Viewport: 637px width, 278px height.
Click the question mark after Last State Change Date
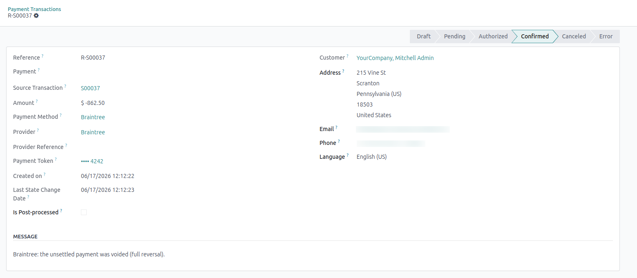[x=28, y=196]
